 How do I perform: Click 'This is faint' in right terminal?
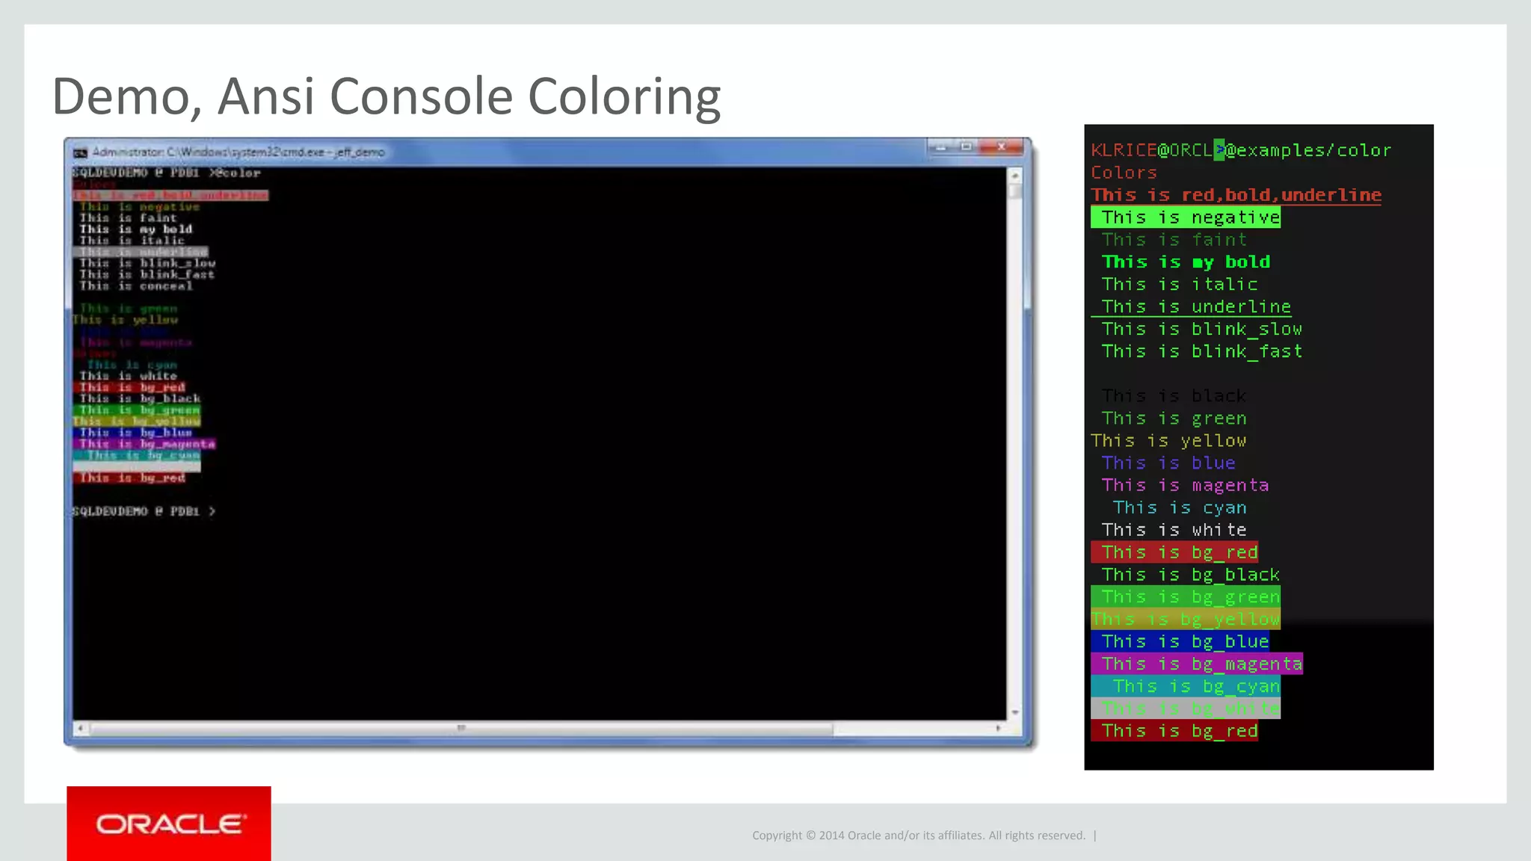1174,240
